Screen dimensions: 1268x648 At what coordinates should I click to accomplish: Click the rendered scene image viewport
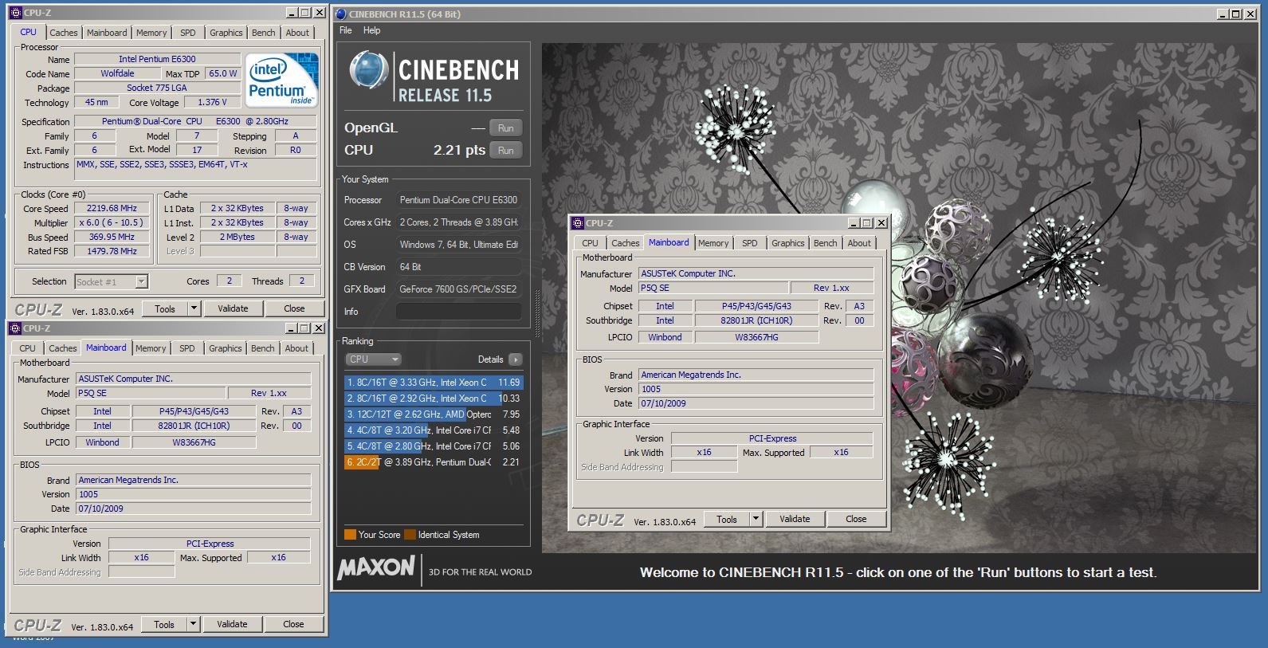tap(899, 298)
